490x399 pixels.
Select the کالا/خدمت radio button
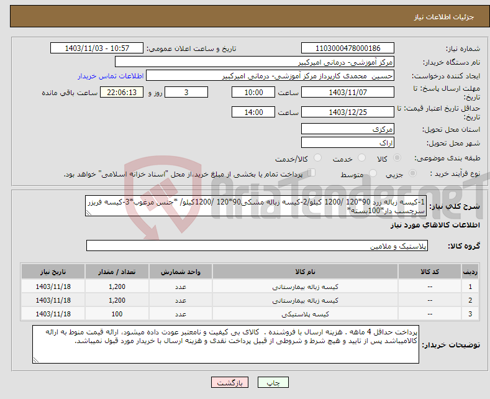[317, 158]
